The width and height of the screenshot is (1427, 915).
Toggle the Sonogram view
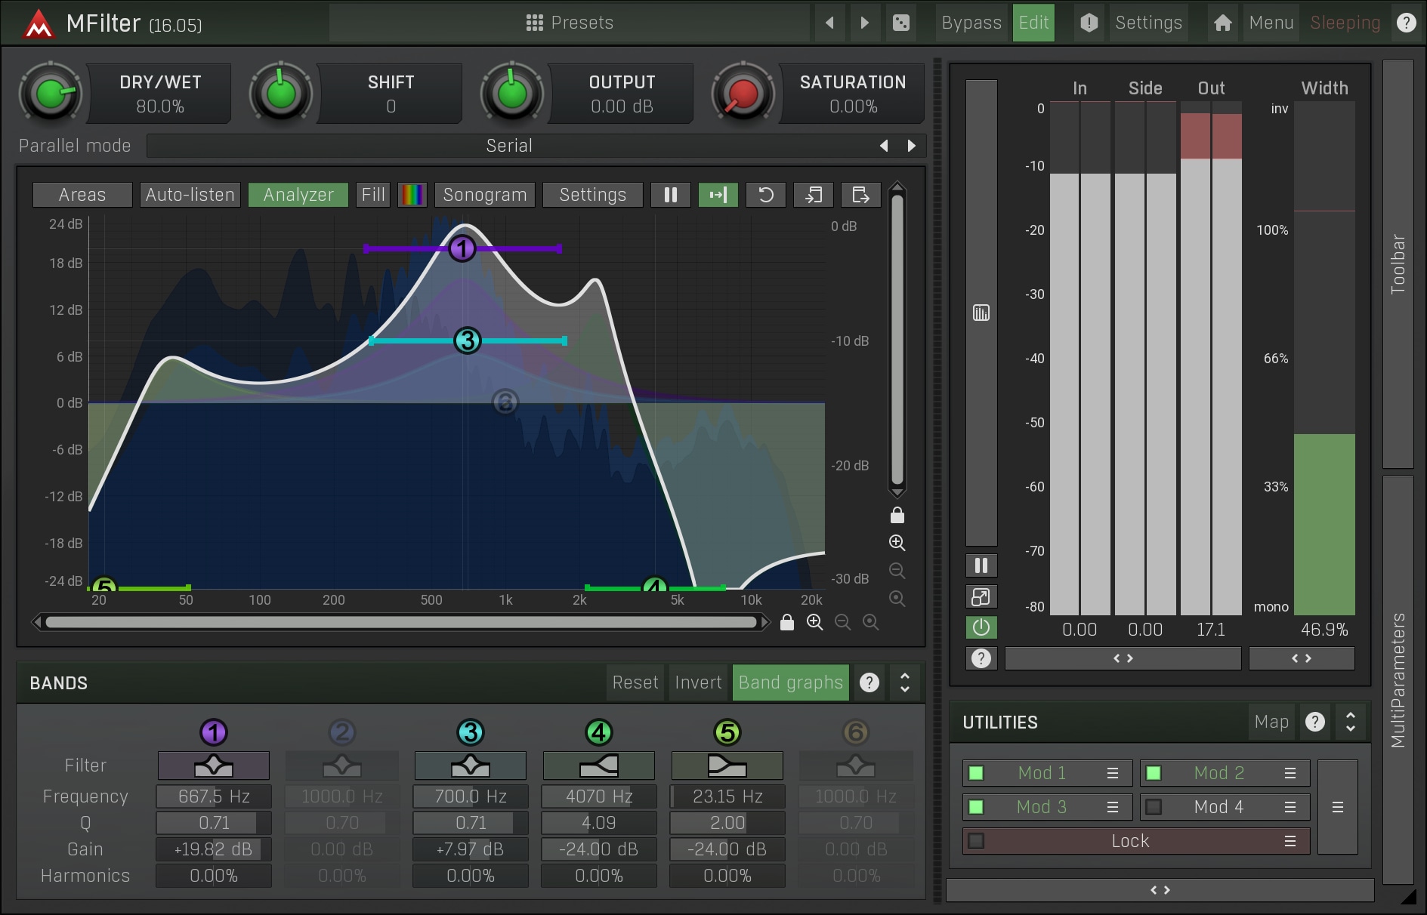(x=485, y=195)
